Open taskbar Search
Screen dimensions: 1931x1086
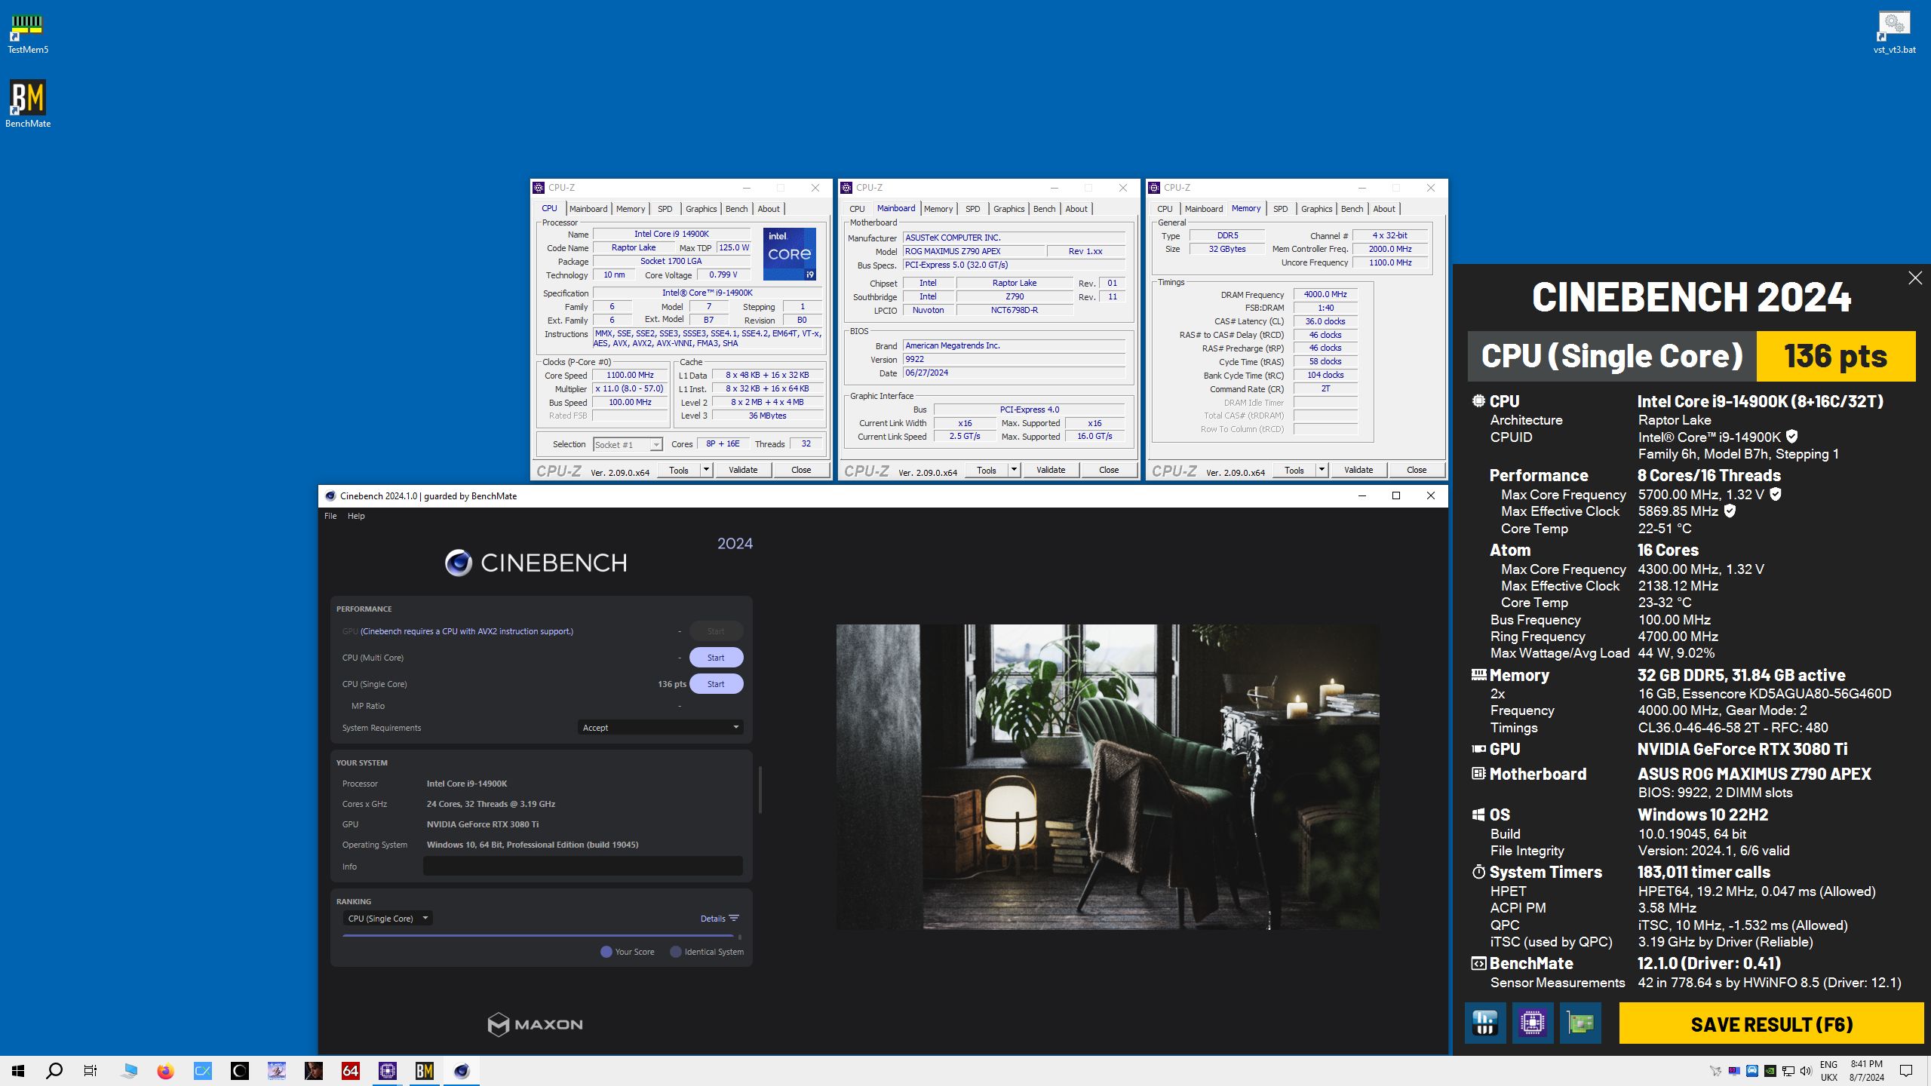click(54, 1070)
